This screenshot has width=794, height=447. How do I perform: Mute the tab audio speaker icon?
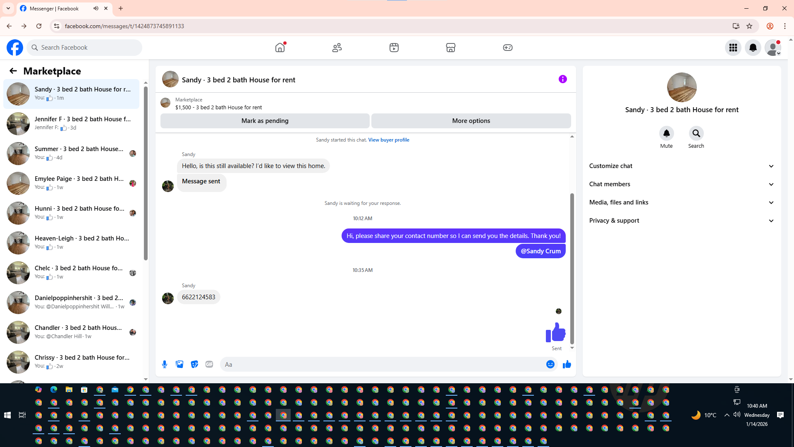click(x=96, y=8)
